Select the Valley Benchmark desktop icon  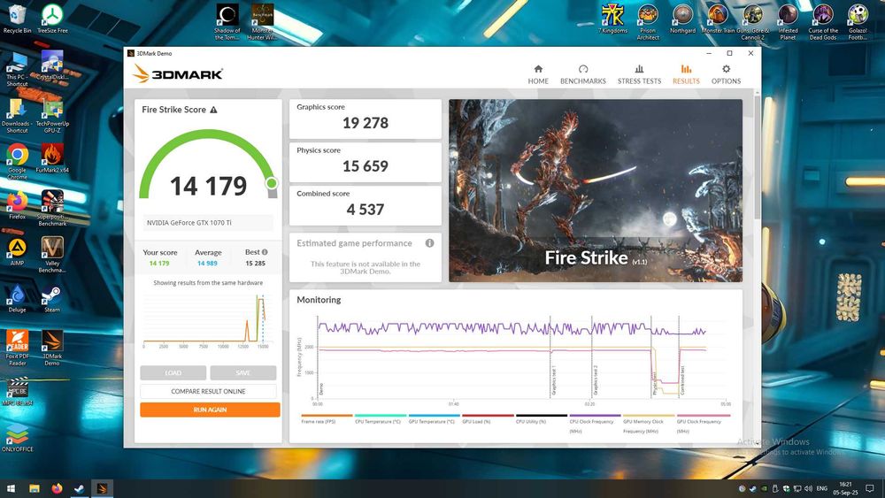52,255
